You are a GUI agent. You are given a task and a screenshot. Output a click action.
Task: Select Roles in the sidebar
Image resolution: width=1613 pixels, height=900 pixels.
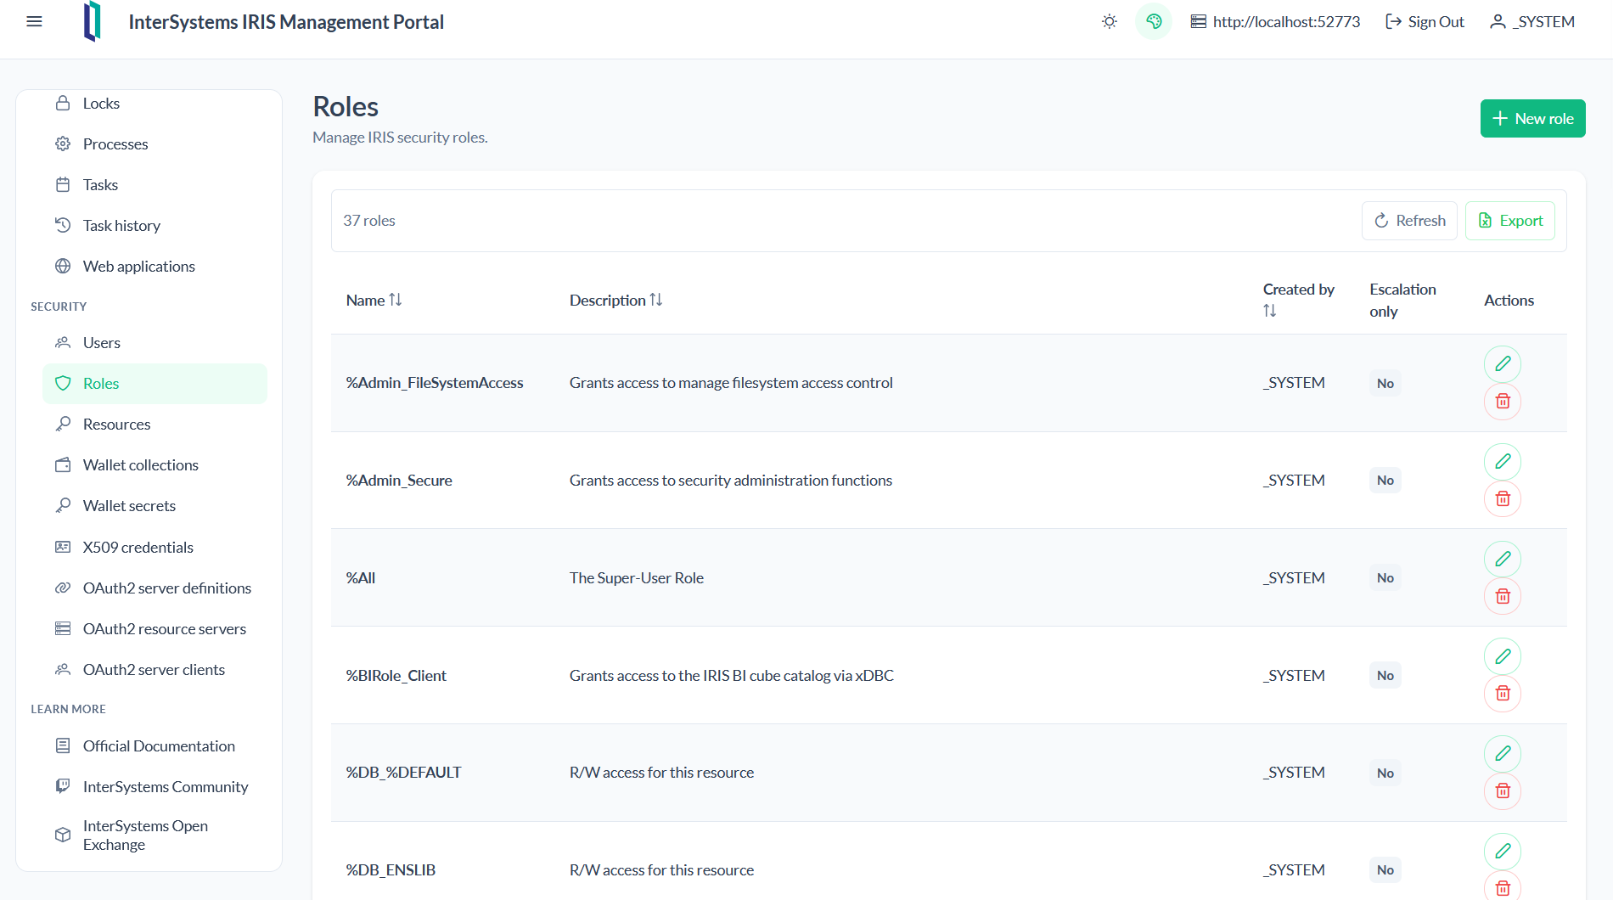click(x=155, y=384)
